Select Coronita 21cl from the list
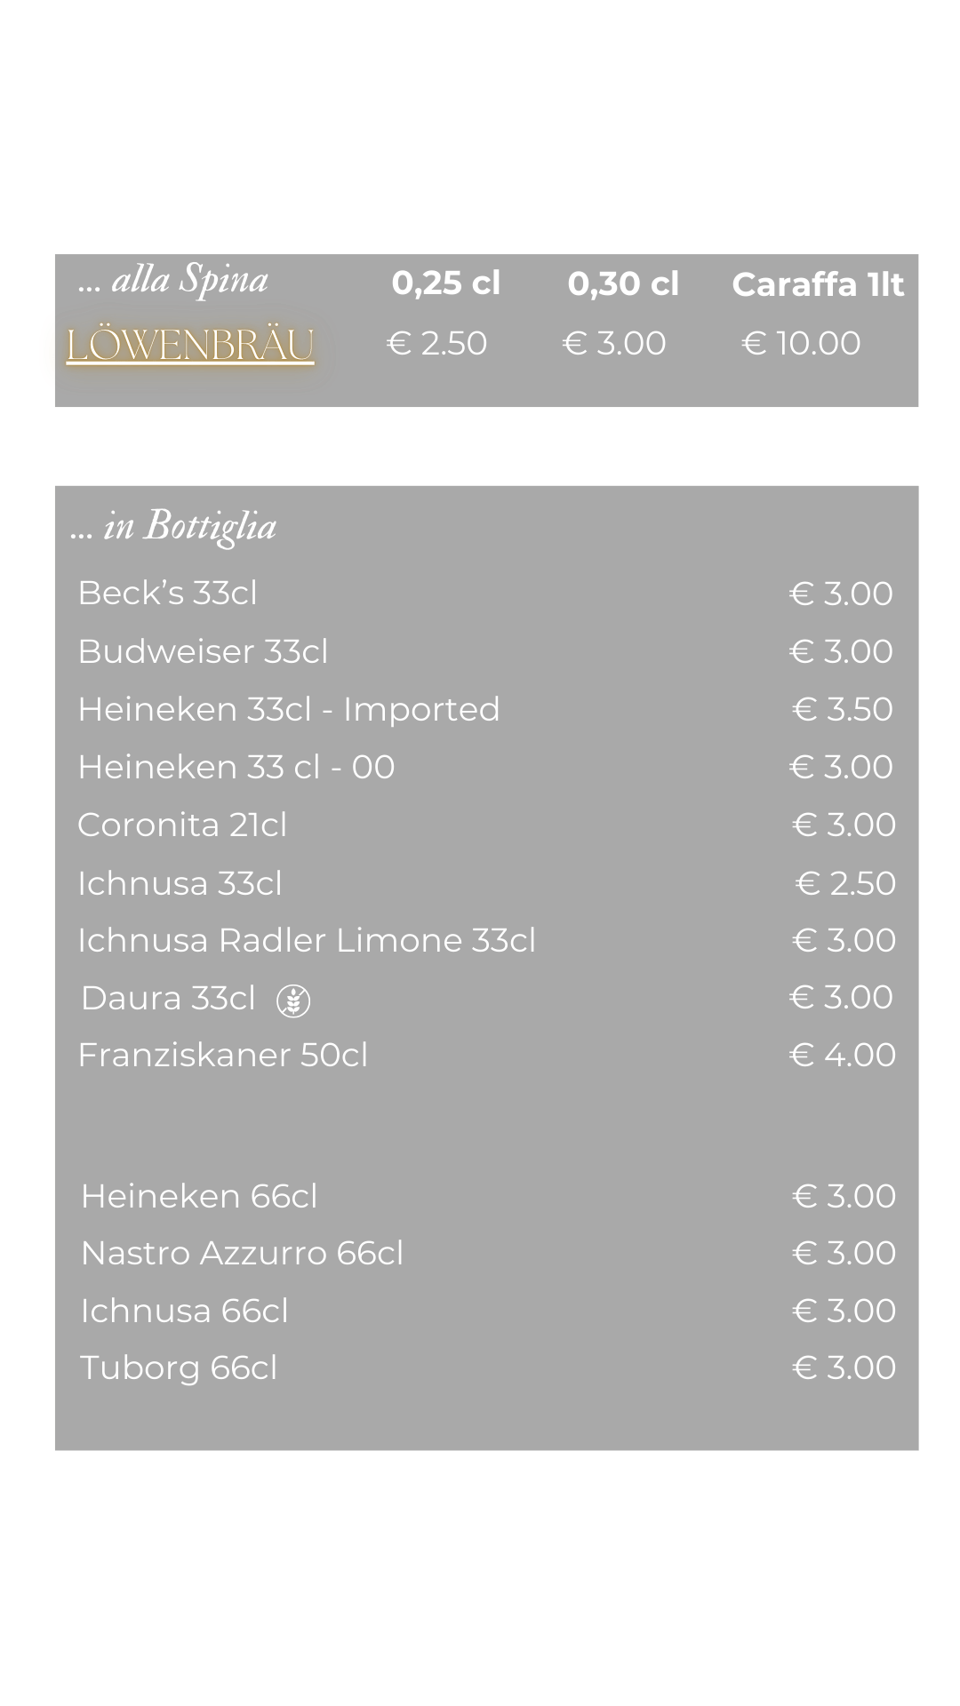Image resolution: width=960 pixels, height=1706 pixels. pos(182,825)
